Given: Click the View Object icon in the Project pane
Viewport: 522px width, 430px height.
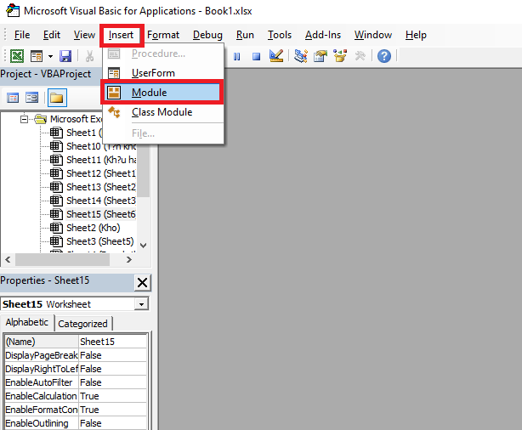Looking at the screenshot, I should coord(32,98).
